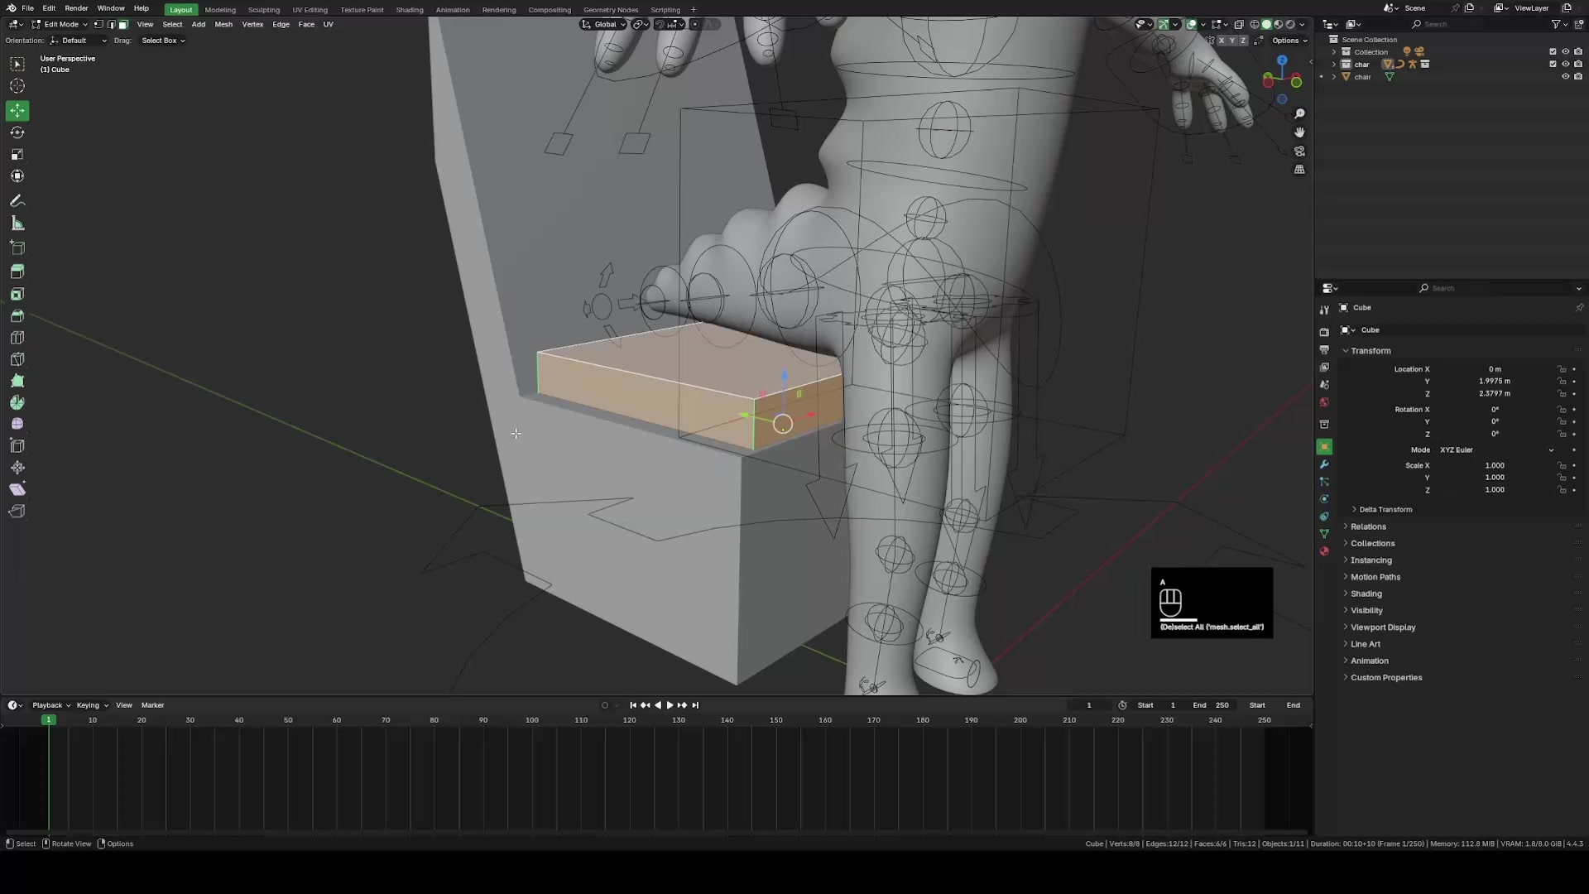Image resolution: width=1589 pixels, height=894 pixels.
Task: Hide the char object in the Outliner
Action: [1567, 64]
